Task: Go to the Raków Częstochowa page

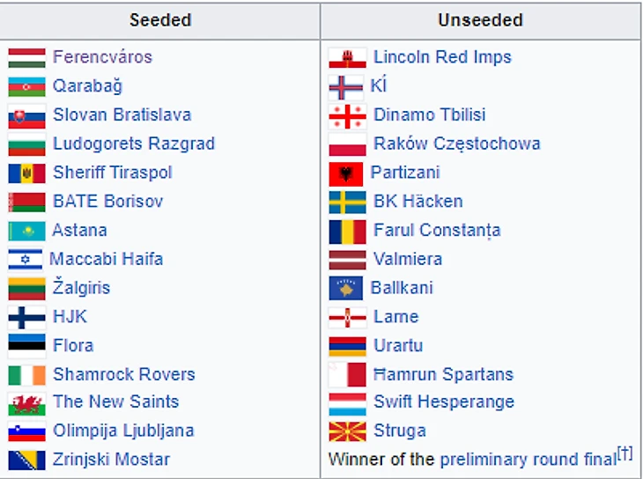Action: click(x=456, y=144)
